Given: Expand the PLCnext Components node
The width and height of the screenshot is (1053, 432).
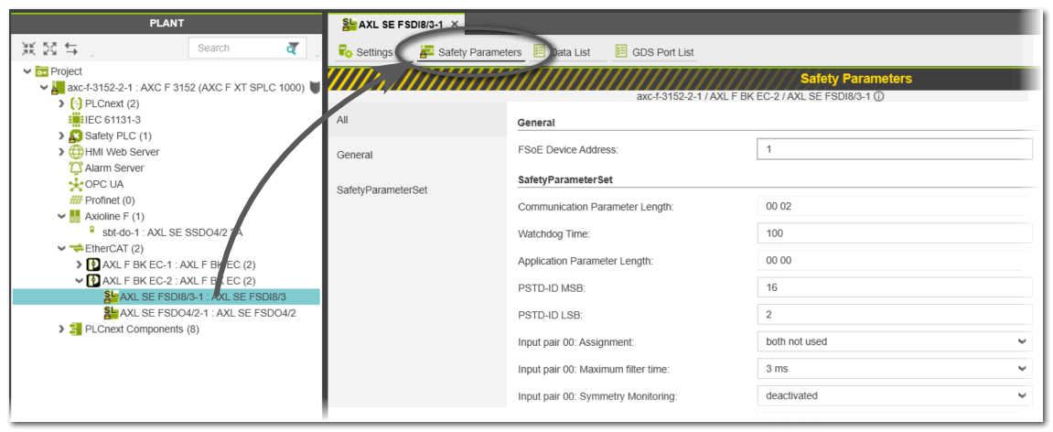Looking at the screenshot, I should point(61,329).
